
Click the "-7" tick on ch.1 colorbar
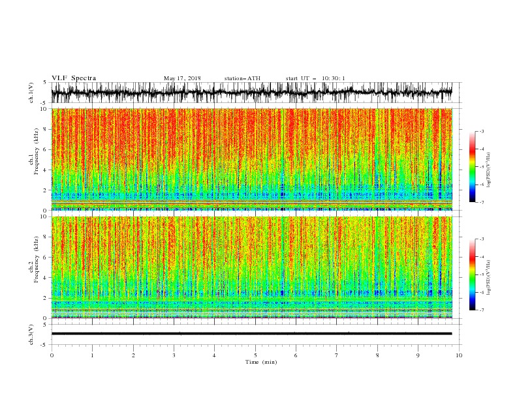[x=482, y=202]
